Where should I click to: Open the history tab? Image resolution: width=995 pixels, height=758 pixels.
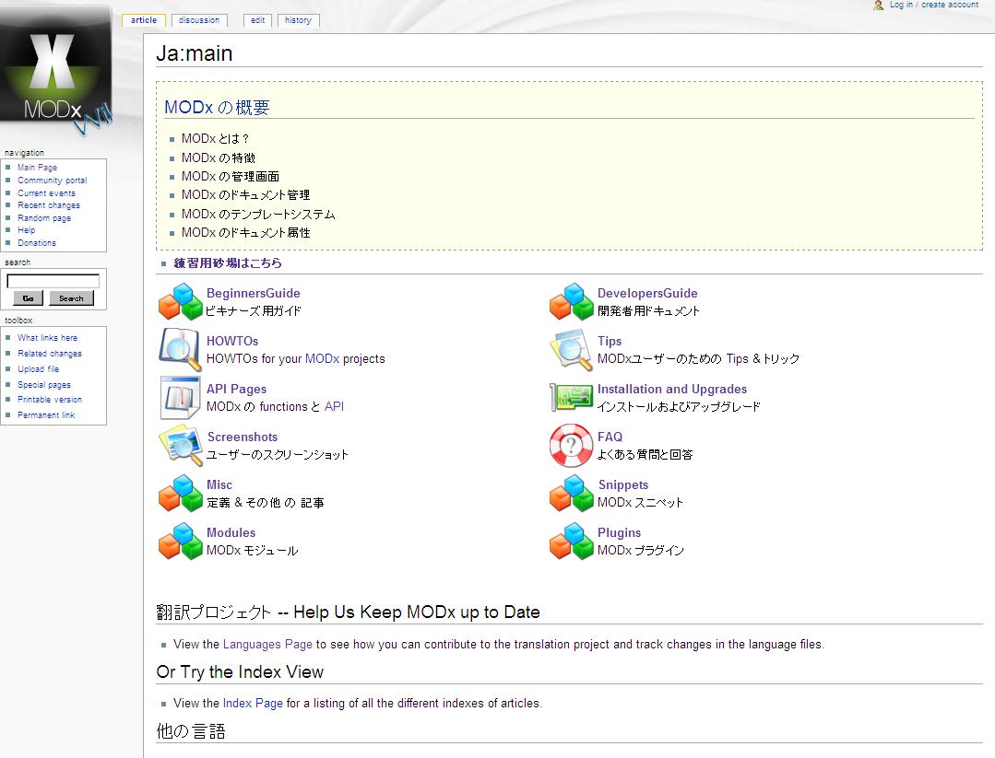(298, 20)
